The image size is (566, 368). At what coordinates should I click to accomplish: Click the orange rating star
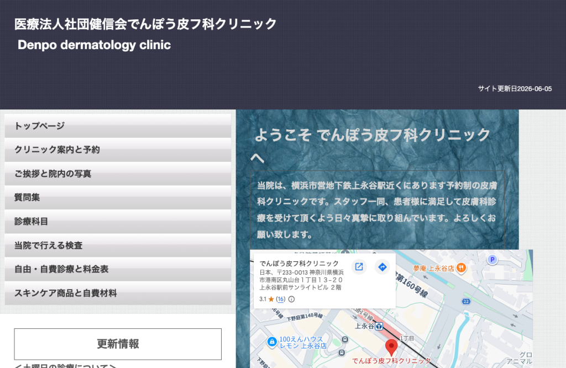271,299
